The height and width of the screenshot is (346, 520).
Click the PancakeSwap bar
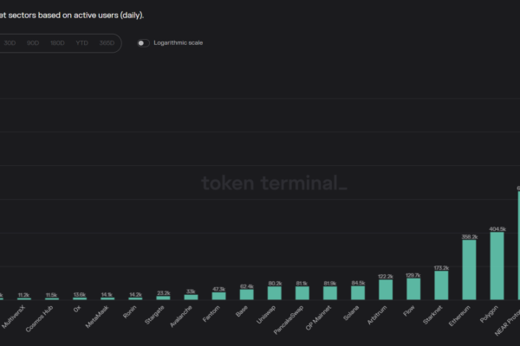click(302, 293)
